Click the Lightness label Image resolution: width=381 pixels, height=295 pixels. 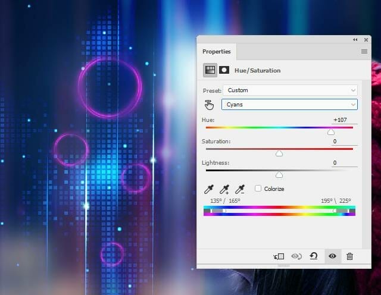click(216, 163)
